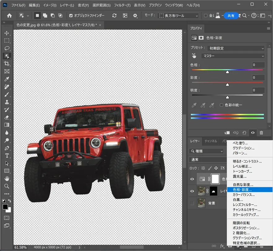273x251 pixels.
Task: Expand the toolbox double-arrow
Action: pyautogui.click(x=4, y=22)
